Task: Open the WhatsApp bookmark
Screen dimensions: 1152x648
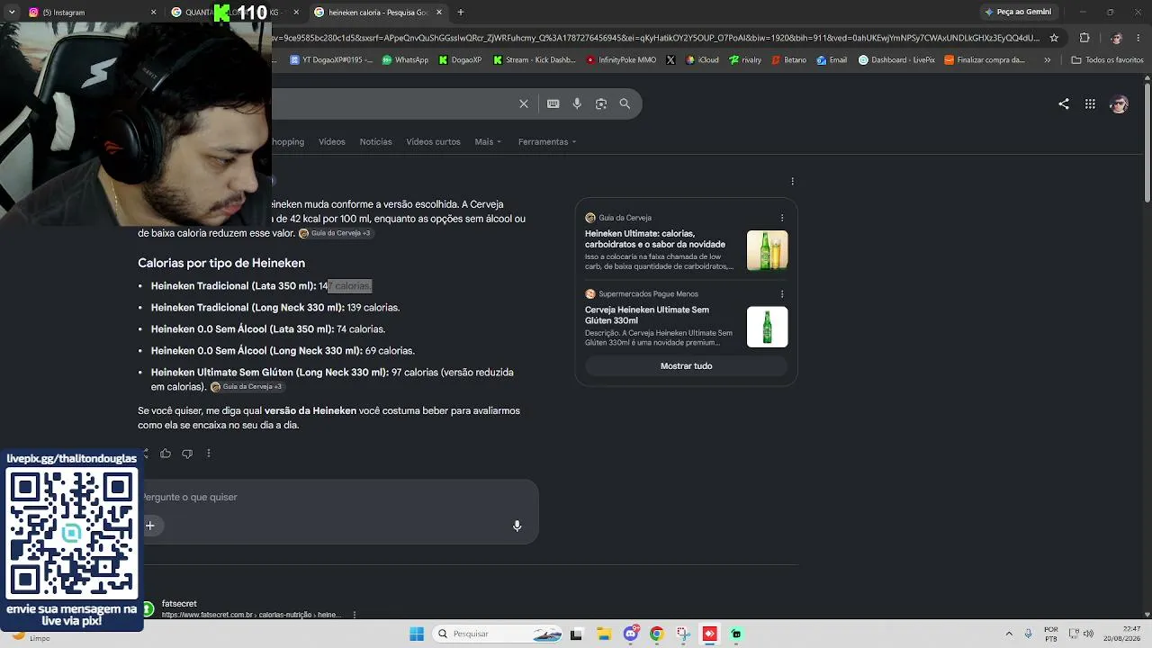Action: click(406, 60)
